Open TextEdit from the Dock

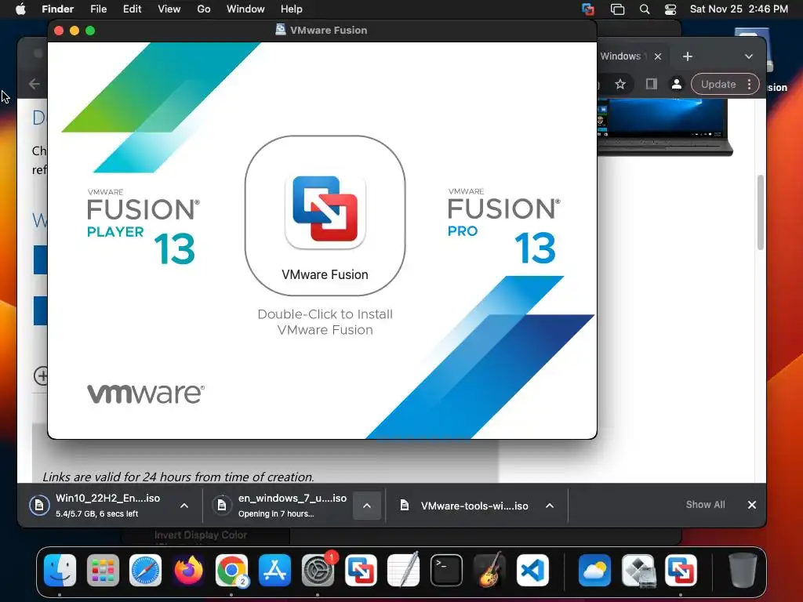pos(404,570)
